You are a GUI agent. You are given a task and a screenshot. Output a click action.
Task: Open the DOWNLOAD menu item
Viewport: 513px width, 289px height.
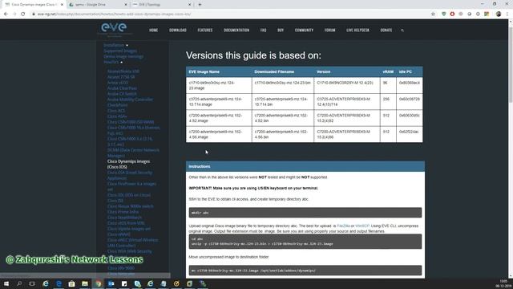click(x=178, y=31)
